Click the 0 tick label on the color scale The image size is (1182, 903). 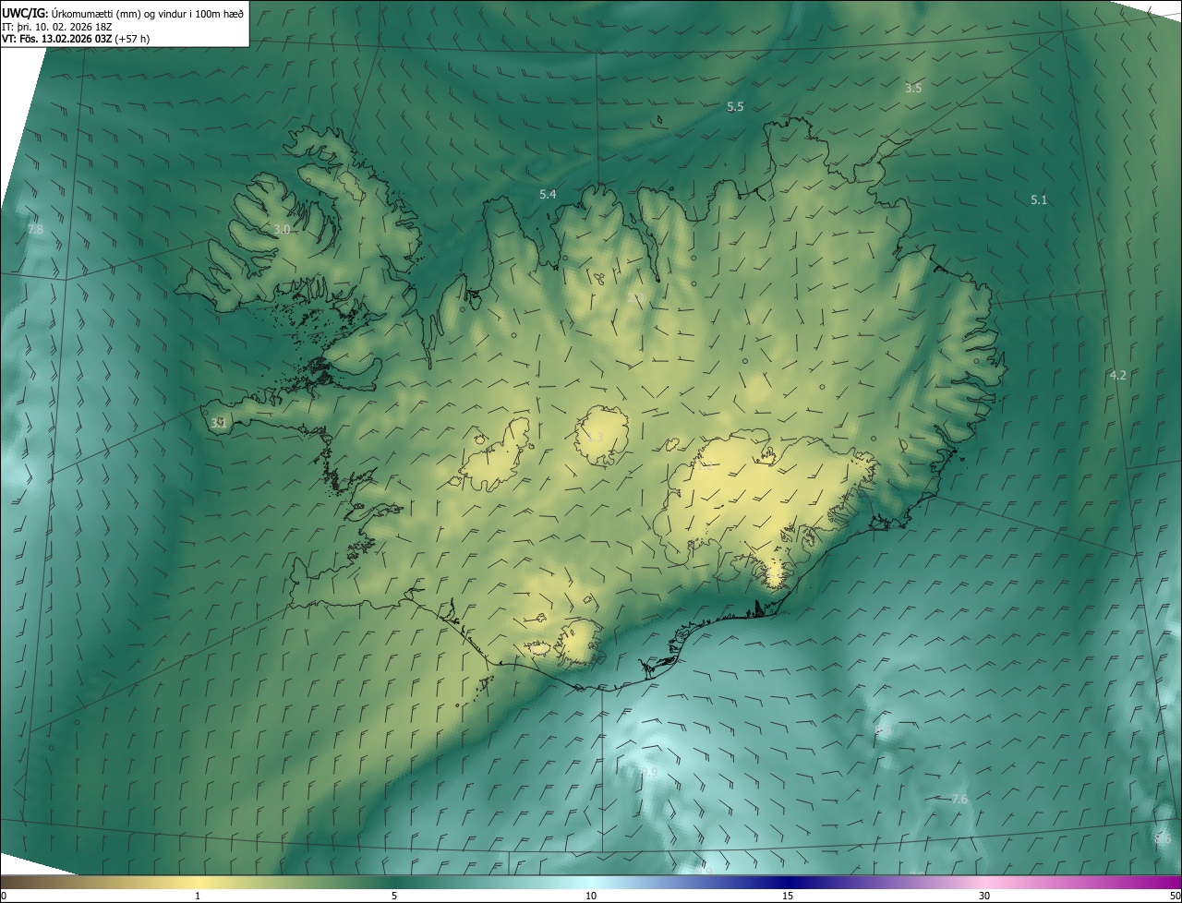pyautogui.click(x=4, y=896)
